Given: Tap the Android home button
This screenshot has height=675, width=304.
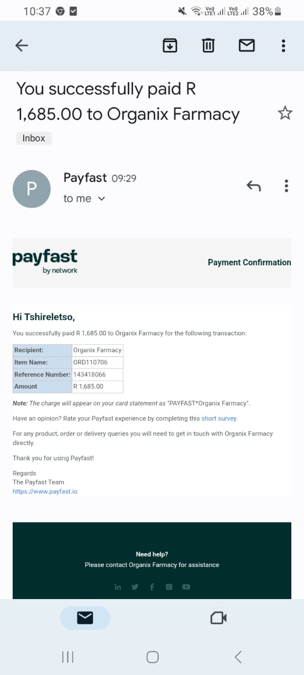Looking at the screenshot, I should (x=153, y=657).
